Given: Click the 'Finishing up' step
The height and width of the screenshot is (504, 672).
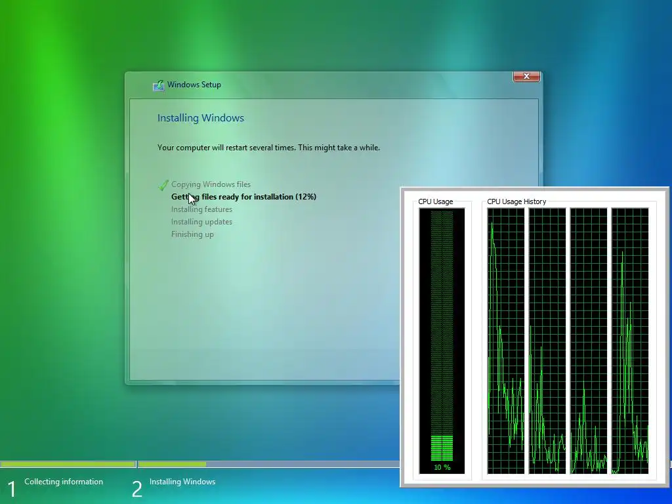Looking at the screenshot, I should pos(192,234).
